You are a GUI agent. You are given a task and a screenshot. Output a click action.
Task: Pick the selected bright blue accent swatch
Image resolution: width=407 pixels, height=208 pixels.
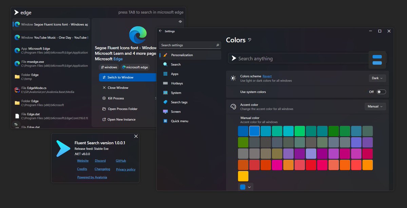click(x=254, y=131)
